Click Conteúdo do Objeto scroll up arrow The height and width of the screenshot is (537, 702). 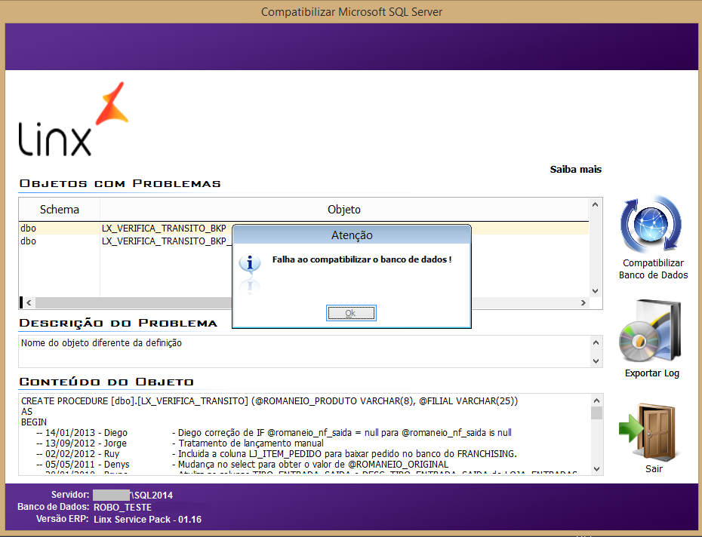coord(596,400)
